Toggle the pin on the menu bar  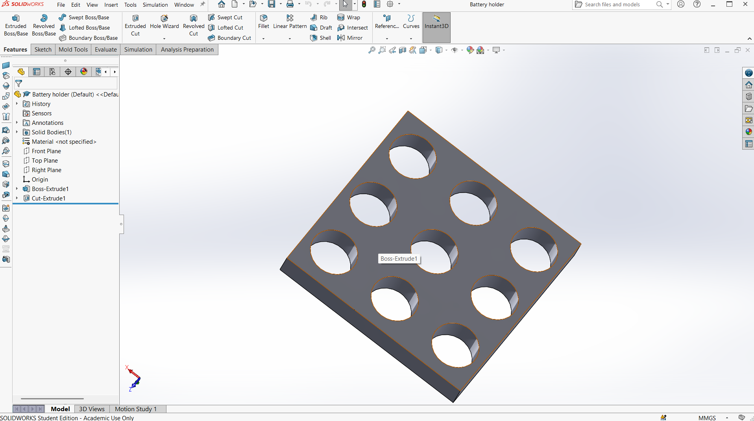point(203,4)
